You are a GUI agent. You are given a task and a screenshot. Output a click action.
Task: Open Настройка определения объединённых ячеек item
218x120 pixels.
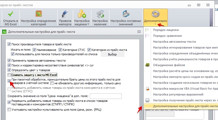(x=185, y=53)
